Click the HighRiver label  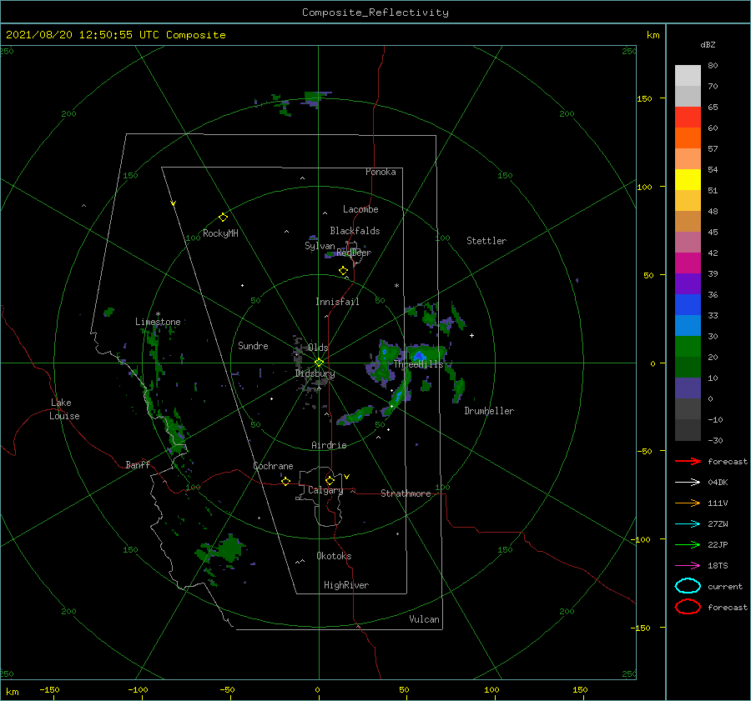click(345, 585)
